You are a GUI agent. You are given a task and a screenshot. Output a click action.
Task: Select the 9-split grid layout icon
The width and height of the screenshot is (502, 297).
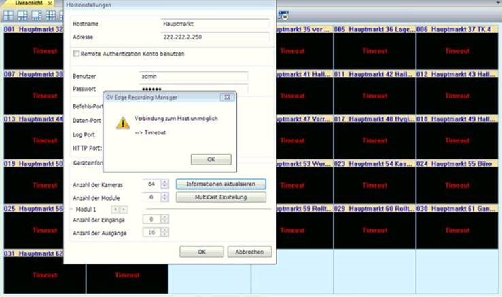(50, 15)
